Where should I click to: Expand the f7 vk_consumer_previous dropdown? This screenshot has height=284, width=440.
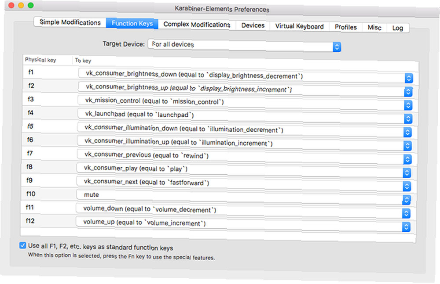[244, 156]
